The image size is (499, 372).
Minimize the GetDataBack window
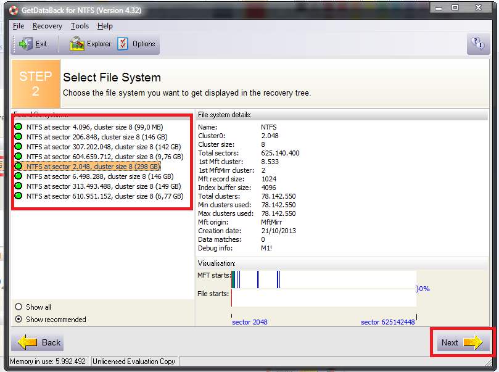point(439,7)
